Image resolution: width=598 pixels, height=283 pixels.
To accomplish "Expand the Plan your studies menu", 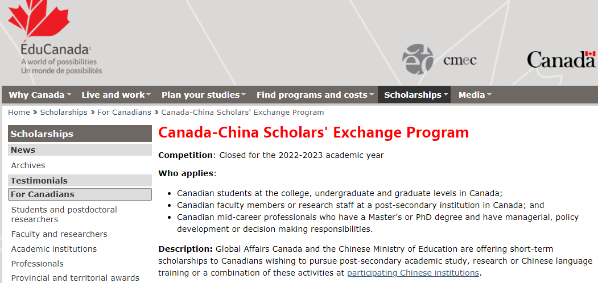I will (x=203, y=95).
